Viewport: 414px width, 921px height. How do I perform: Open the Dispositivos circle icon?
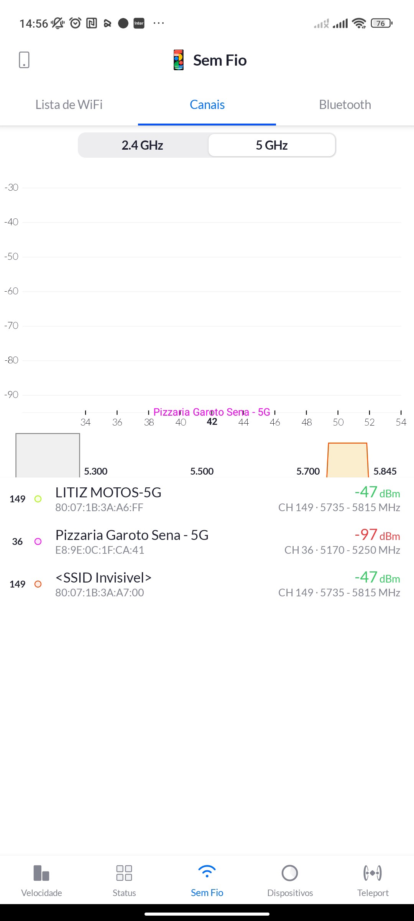tap(290, 873)
